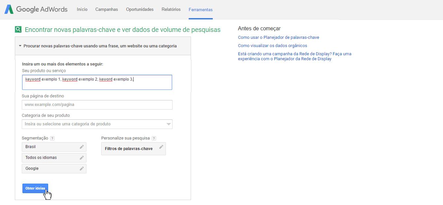
Task: Open the Planejador da Rede de Display link
Action: [295, 56]
